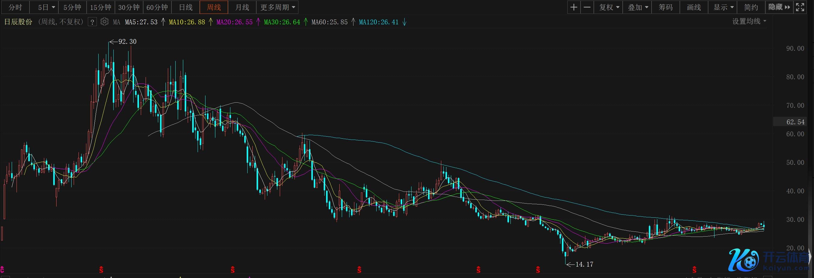Click the magenta C marker at bottom left
The height and width of the screenshot is (278, 814).
coord(2,270)
